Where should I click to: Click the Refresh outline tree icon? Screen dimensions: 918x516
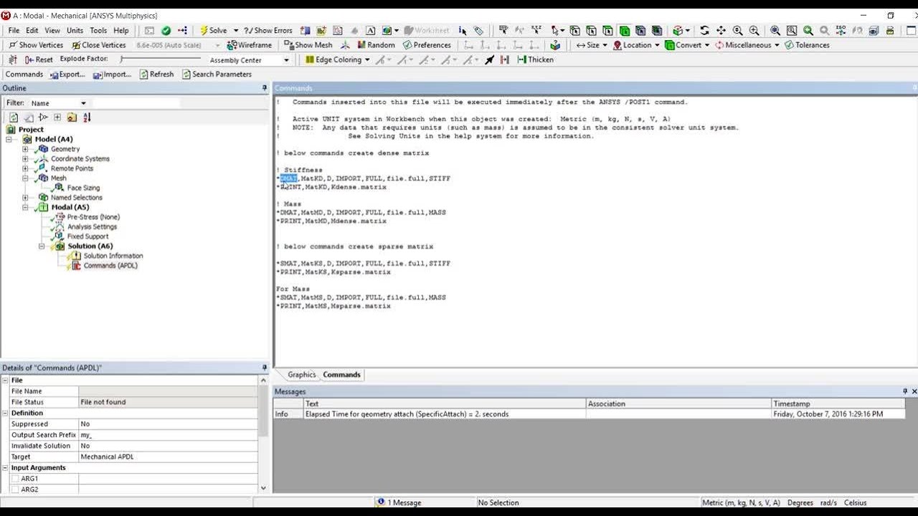coord(14,118)
